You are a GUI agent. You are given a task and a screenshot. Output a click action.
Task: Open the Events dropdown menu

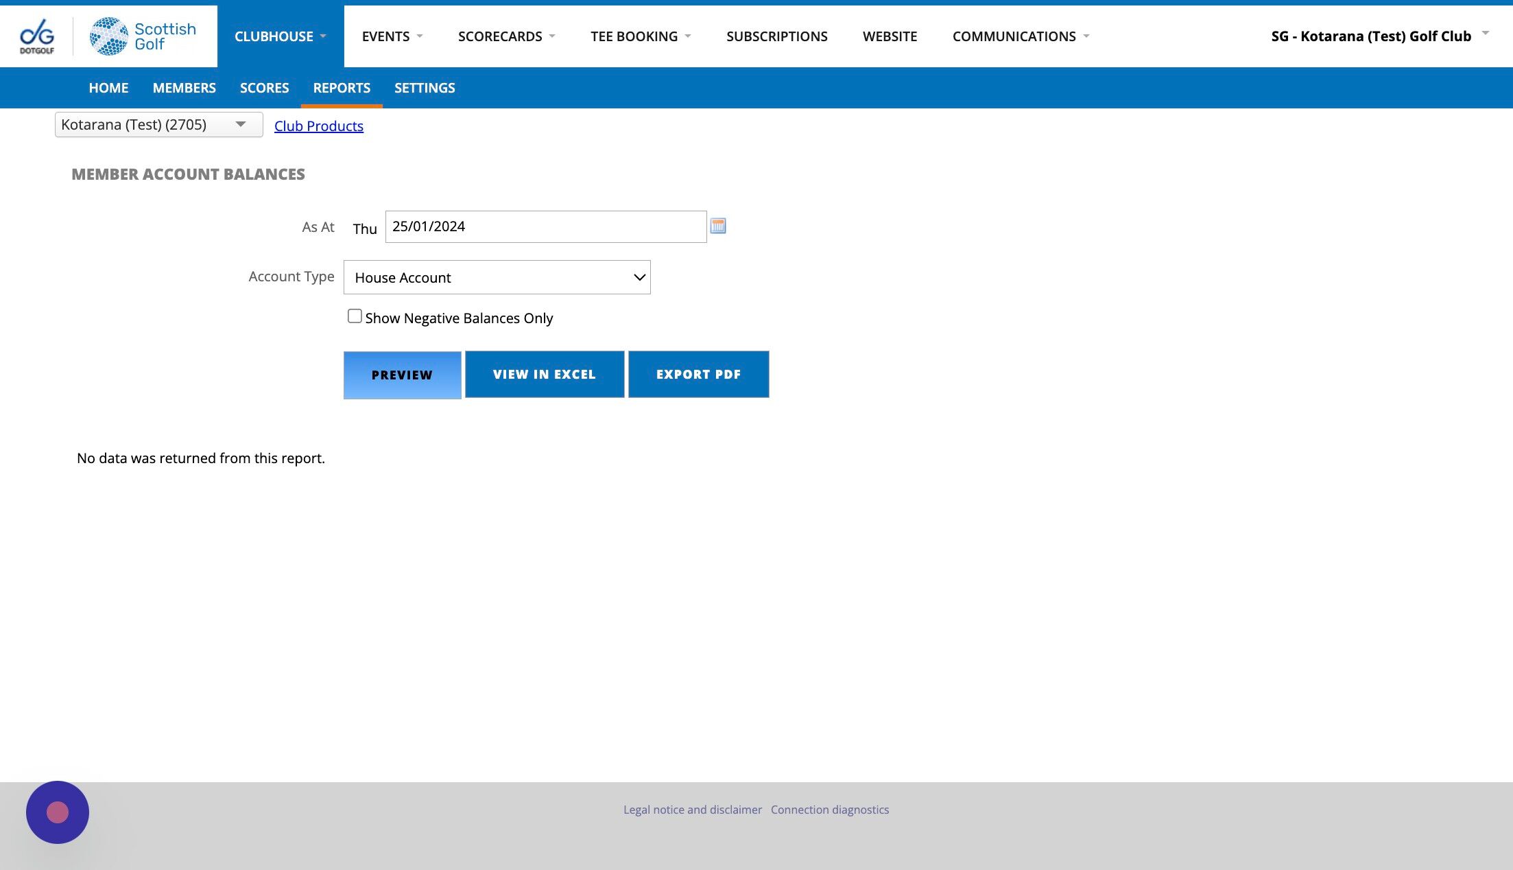click(x=392, y=36)
